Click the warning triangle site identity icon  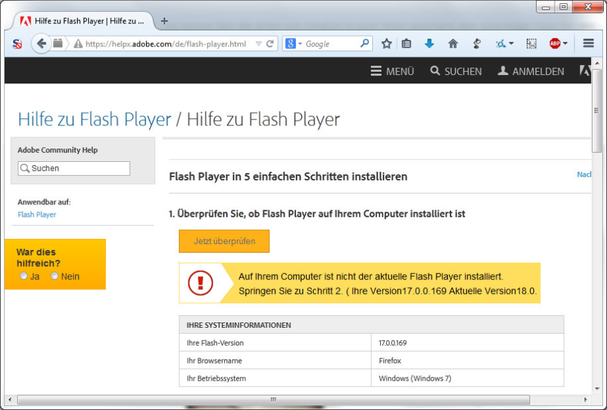78,44
